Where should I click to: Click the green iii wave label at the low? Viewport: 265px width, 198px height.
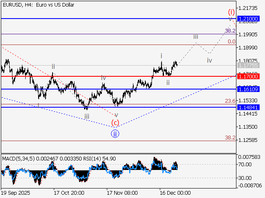(x=87, y=117)
